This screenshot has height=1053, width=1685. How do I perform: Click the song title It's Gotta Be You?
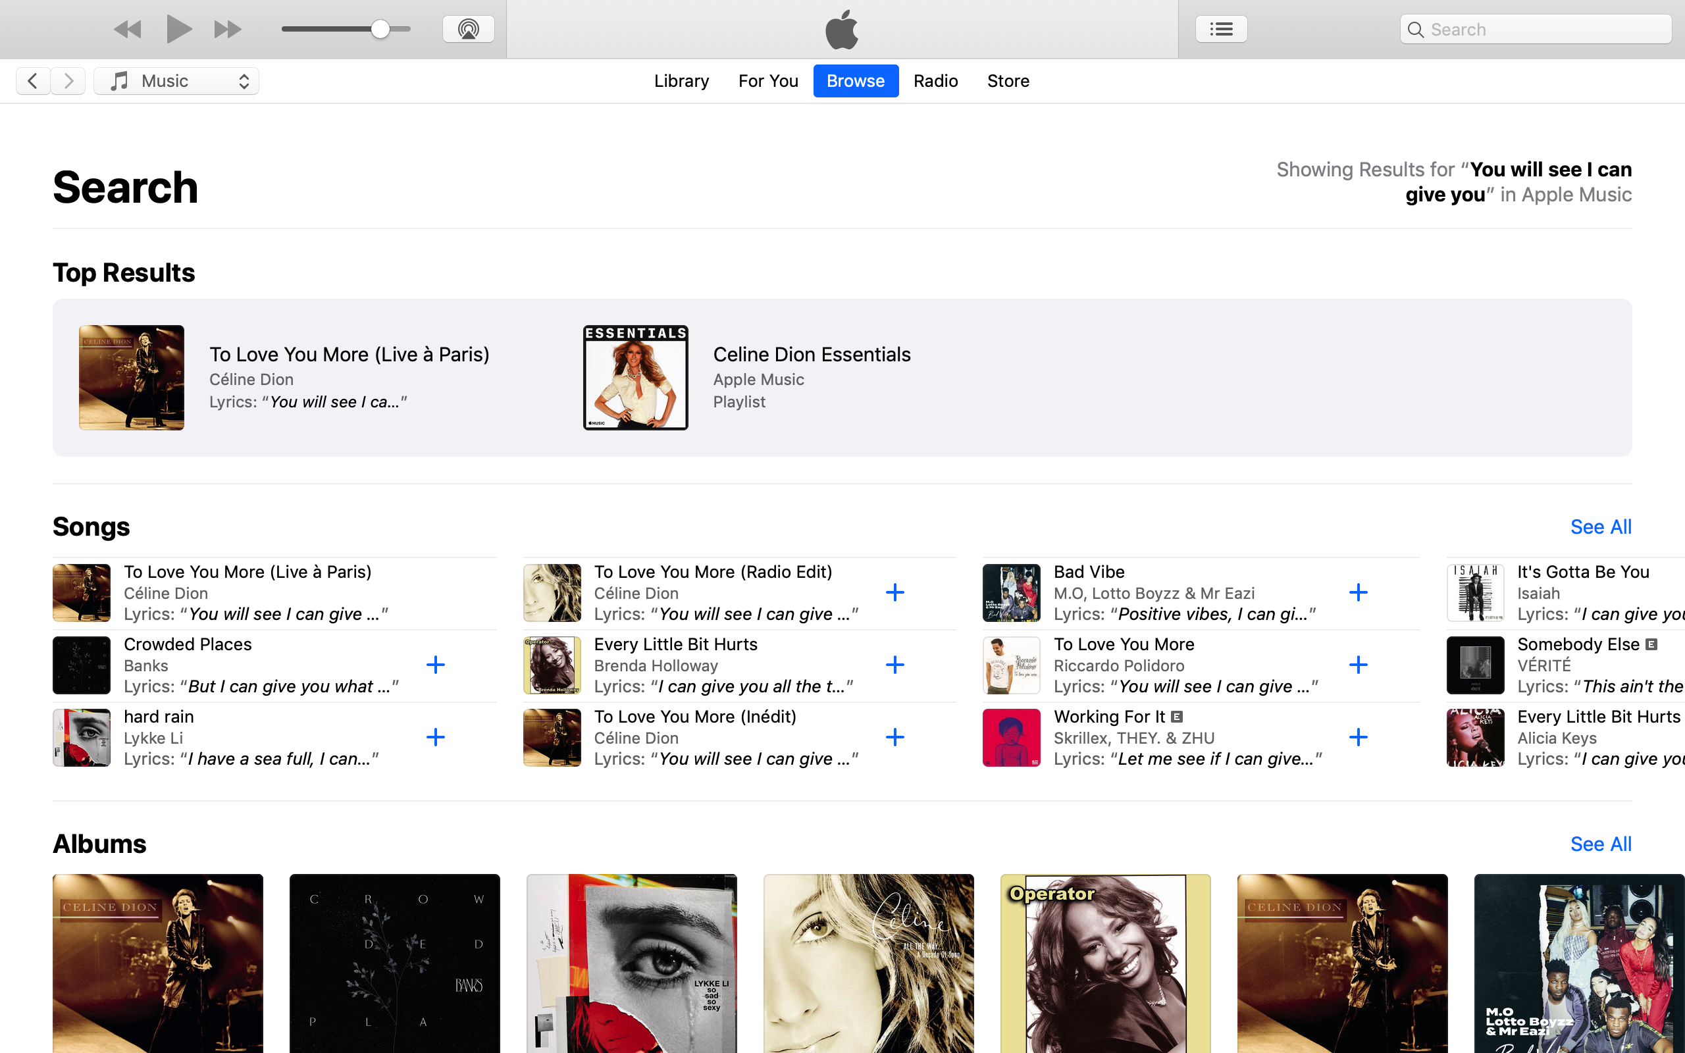1584,572
